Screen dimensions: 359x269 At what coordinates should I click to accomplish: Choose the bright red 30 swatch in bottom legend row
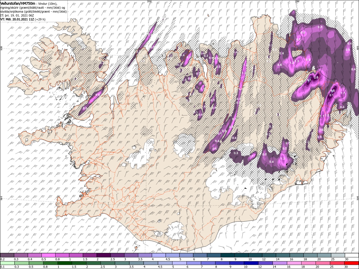click(351, 263)
